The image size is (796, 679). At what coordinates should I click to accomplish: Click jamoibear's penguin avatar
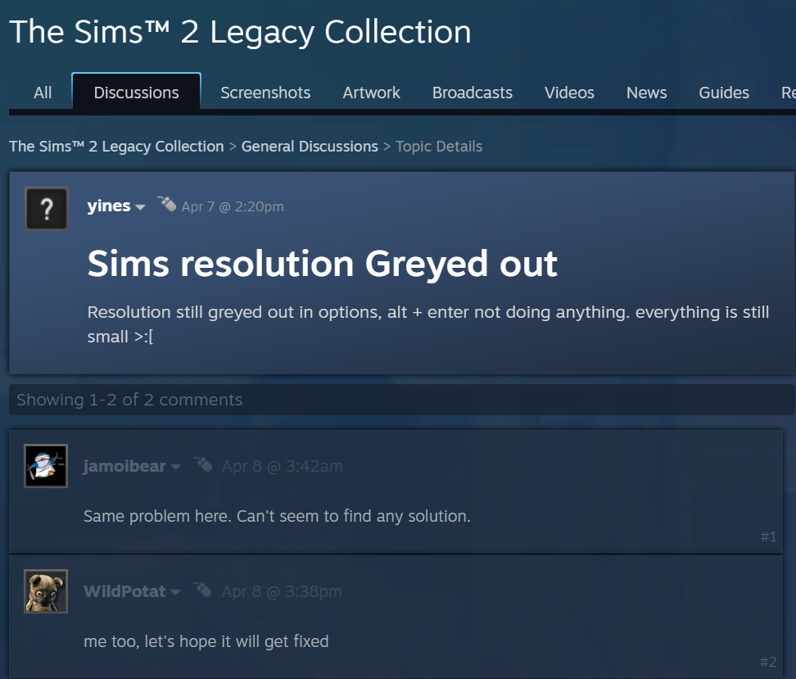coord(46,466)
